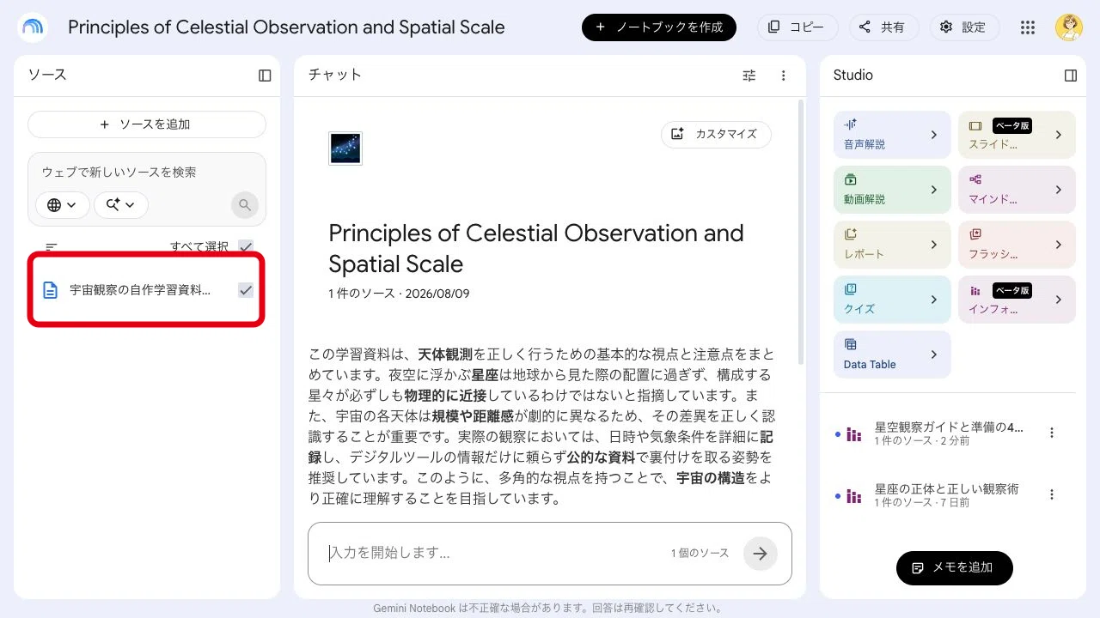Send the chat message with arrow button
Image resolution: width=1100 pixels, height=618 pixels.
coord(760,554)
